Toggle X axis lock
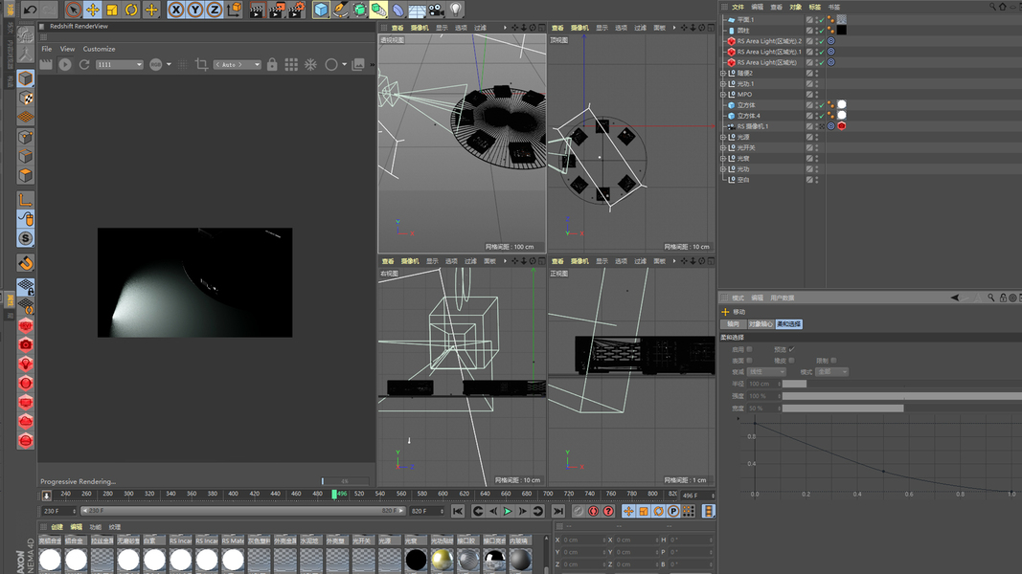This screenshot has width=1022, height=574. pyautogui.click(x=176, y=10)
